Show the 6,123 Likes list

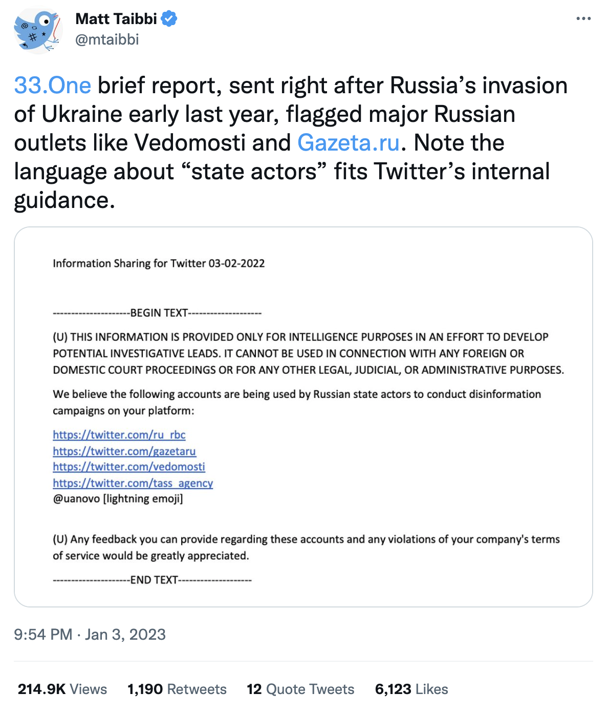411,689
